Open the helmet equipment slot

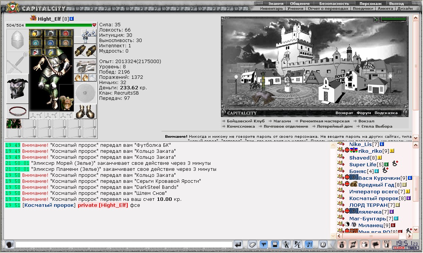[18, 40]
